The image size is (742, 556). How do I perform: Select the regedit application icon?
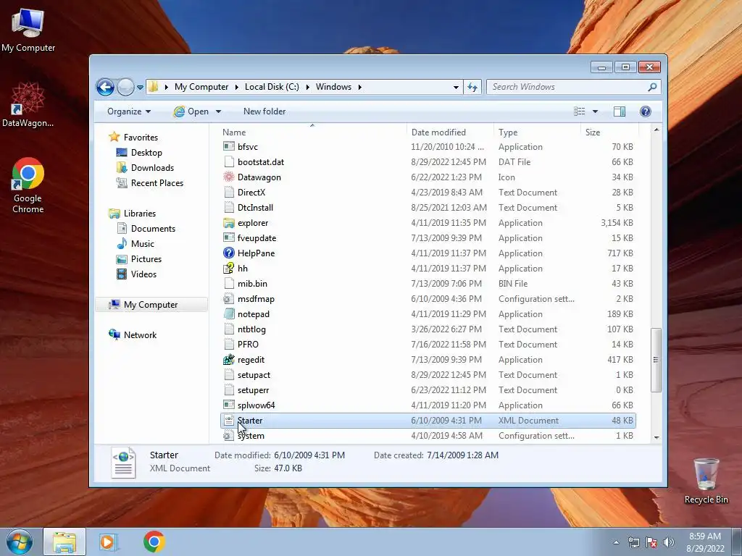pos(228,359)
